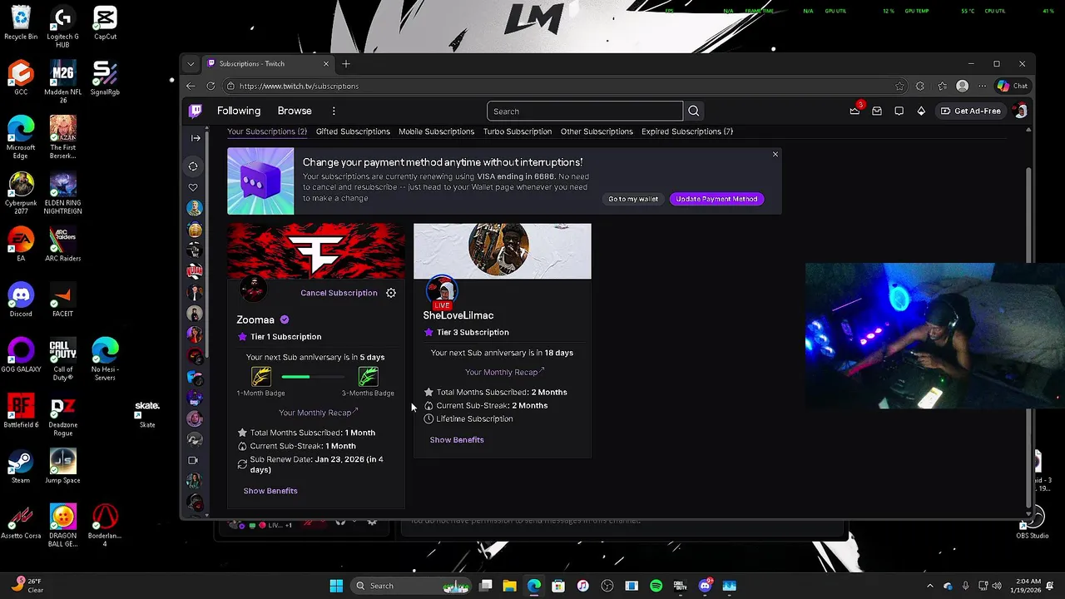
Task: Click the browser address bar URL
Action: (299, 86)
